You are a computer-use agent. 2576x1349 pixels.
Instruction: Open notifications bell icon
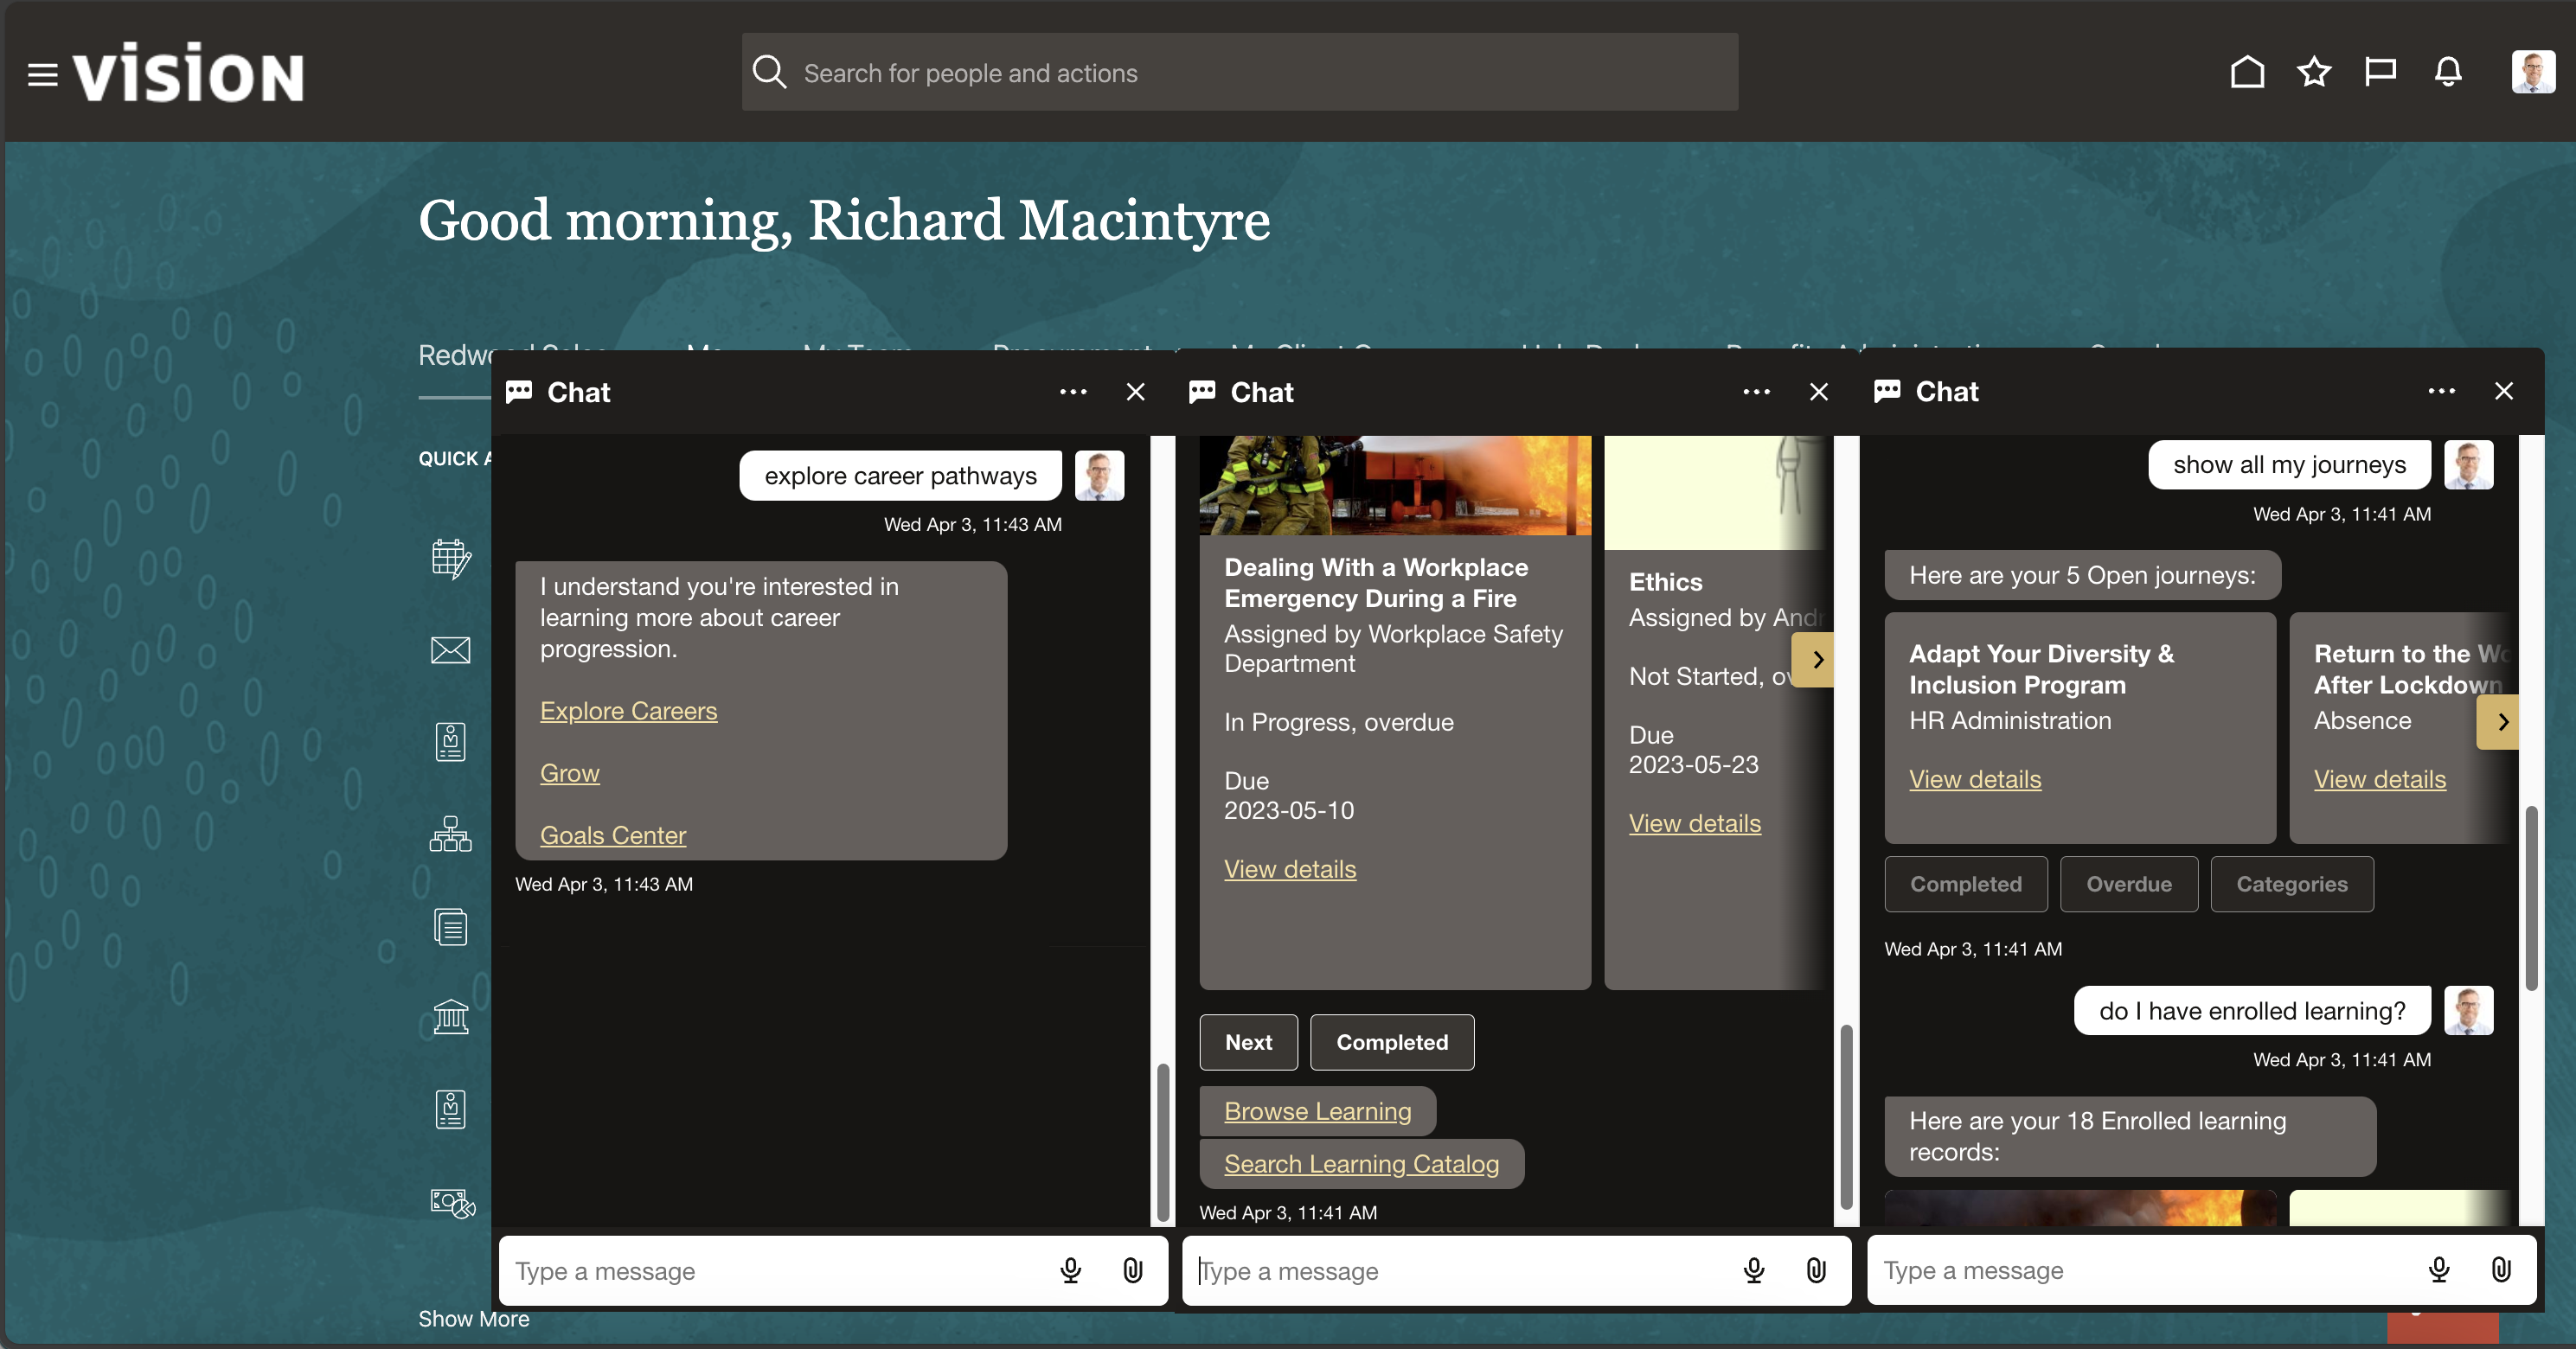point(2447,72)
